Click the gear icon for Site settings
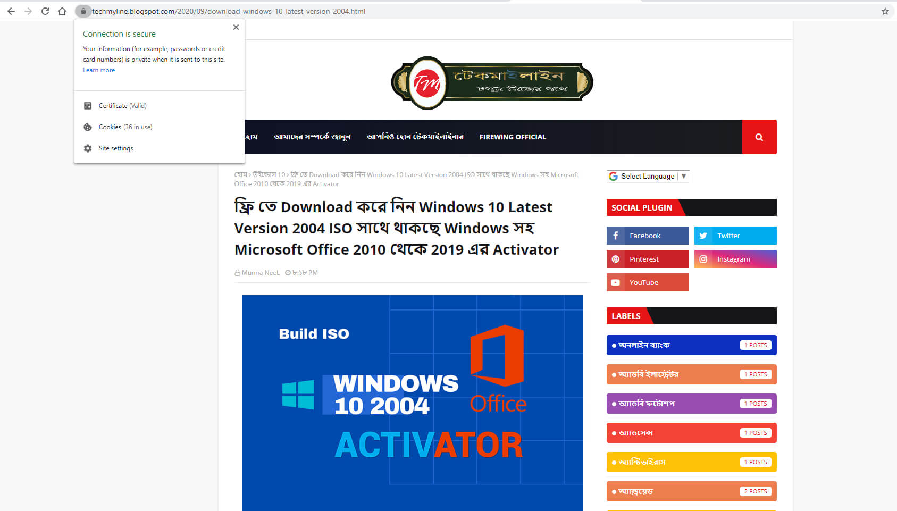The width and height of the screenshot is (897, 511). point(88,148)
